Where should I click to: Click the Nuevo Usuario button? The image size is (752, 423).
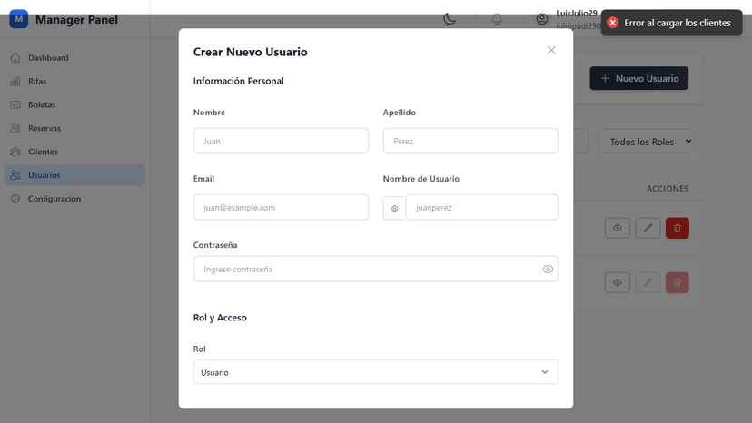pos(638,79)
